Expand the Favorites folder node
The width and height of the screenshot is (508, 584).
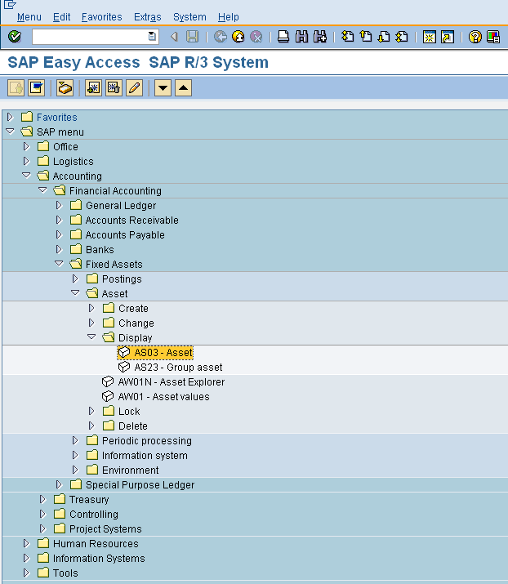(11, 117)
